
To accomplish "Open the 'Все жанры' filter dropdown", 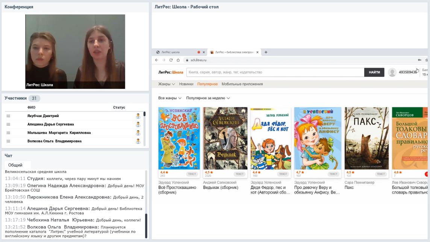I will coord(170,98).
